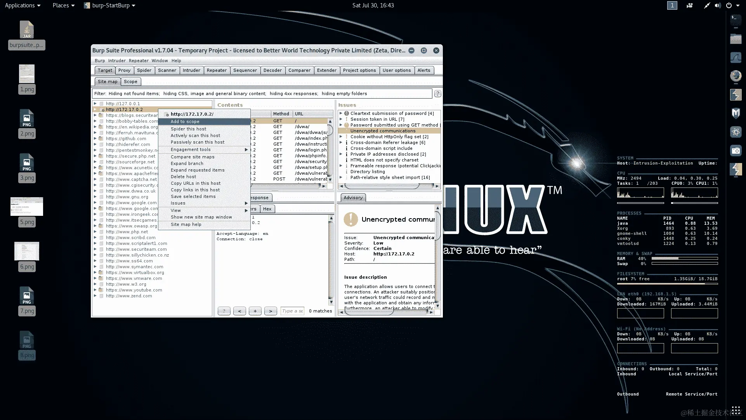Open the atom-shaped dock icon
Viewport: 746px width, 420px height.
[736, 132]
